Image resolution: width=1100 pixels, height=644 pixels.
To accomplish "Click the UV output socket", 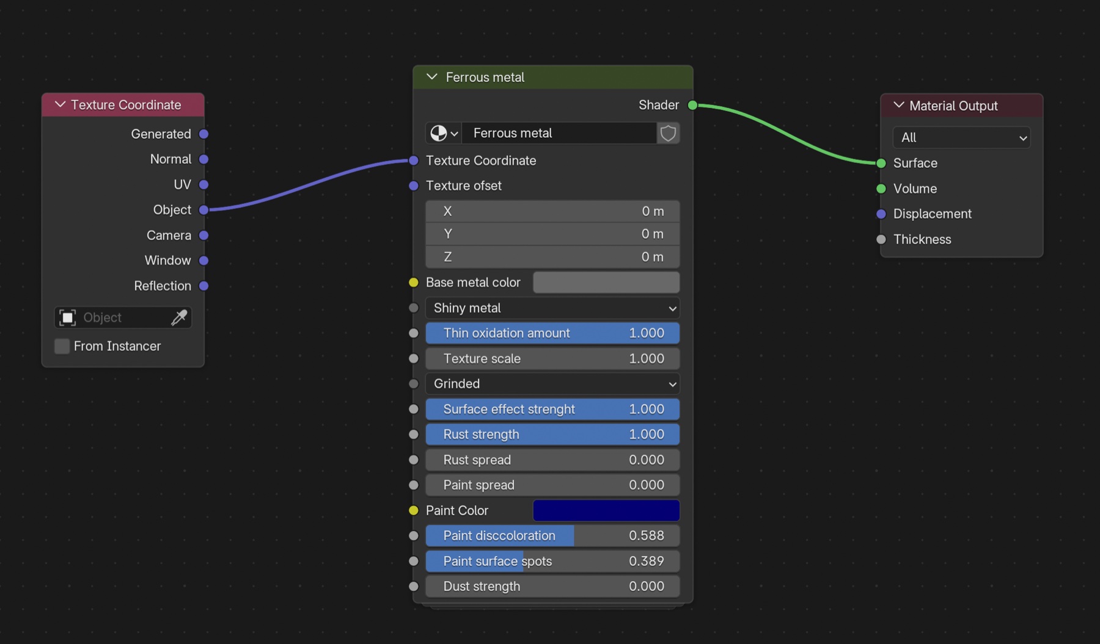I will click(204, 184).
